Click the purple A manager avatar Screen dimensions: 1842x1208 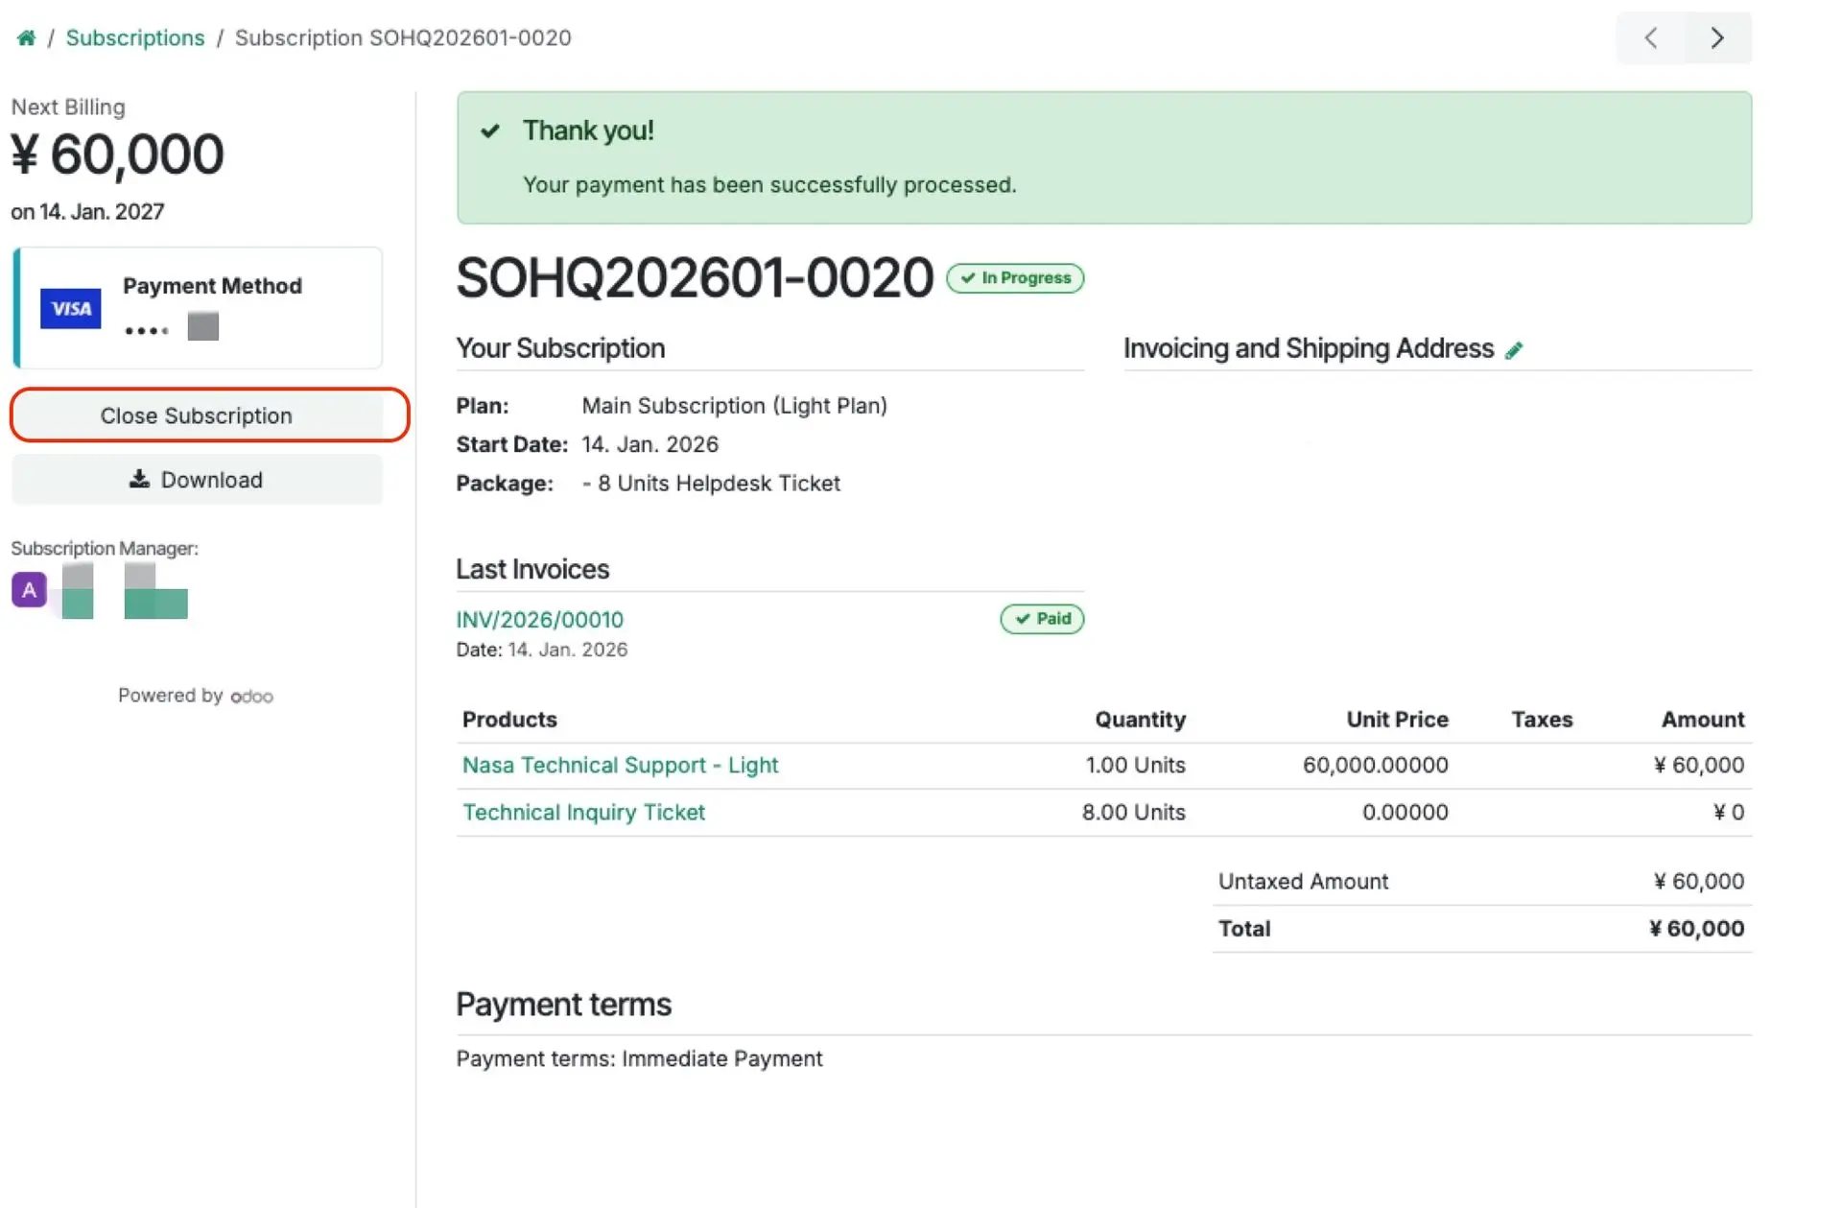coord(29,589)
